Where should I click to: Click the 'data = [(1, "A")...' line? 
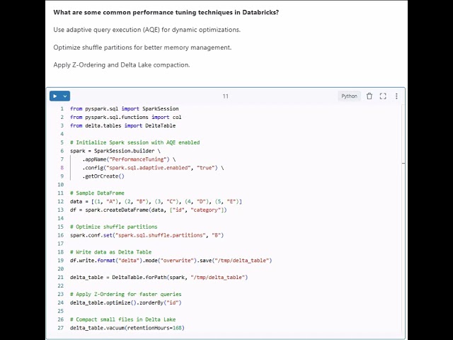click(156, 201)
